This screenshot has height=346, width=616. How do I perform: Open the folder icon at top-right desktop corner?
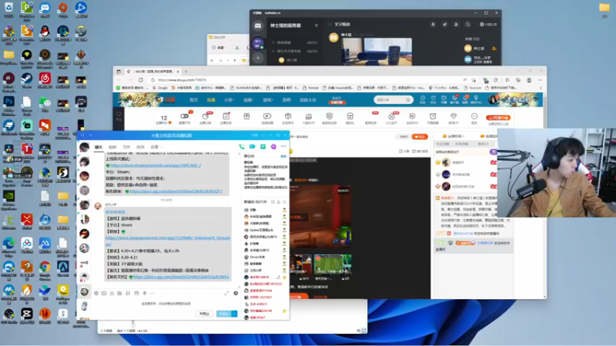point(604,8)
